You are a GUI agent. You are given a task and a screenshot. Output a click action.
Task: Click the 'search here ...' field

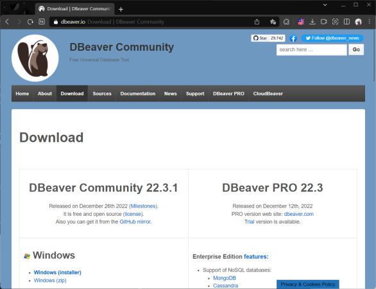point(311,49)
